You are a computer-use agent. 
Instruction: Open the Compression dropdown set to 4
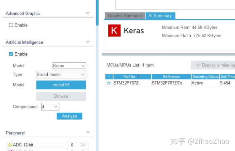click(x=50, y=107)
